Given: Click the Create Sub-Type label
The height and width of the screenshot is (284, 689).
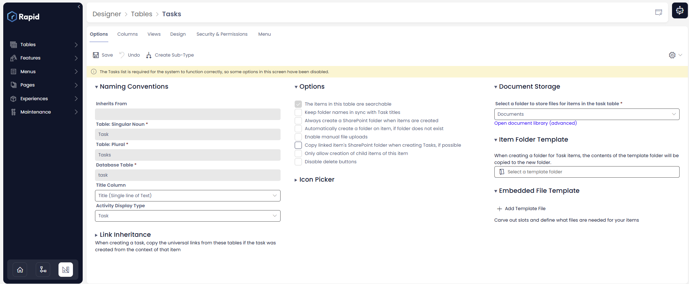Looking at the screenshot, I should [174, 55].
